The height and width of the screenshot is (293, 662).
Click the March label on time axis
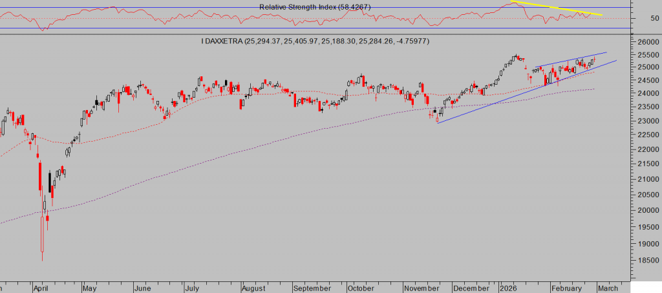(607, 287)
